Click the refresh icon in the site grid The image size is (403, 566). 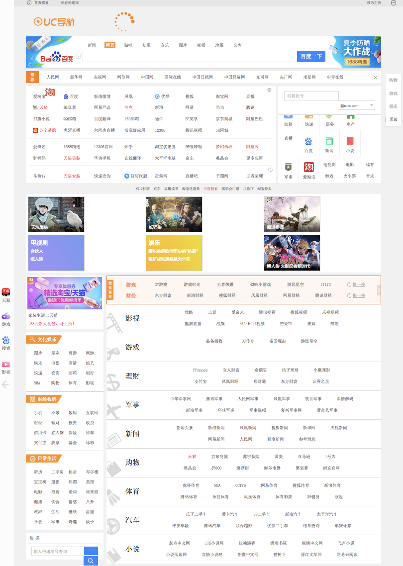(270, 170)
